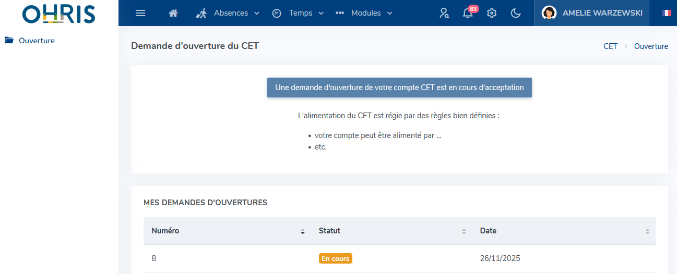Toggle dark mode moon icon
The height and width of the screenshot is (274, 677).
[516, 13]
